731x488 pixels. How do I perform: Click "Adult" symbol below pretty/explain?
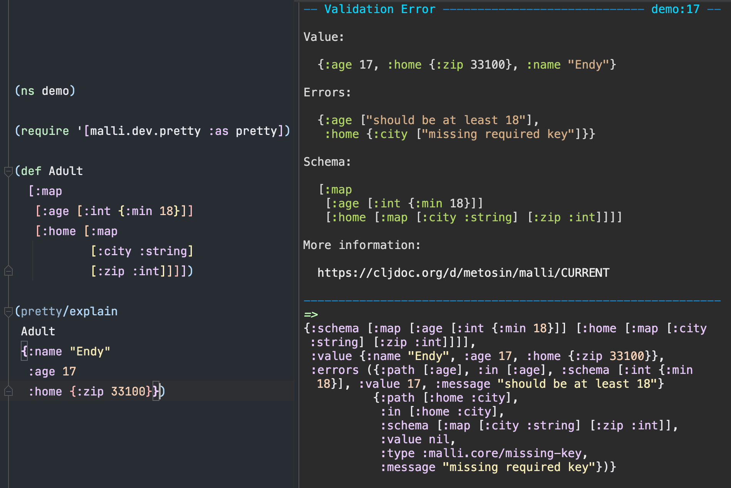click(38, 332)
